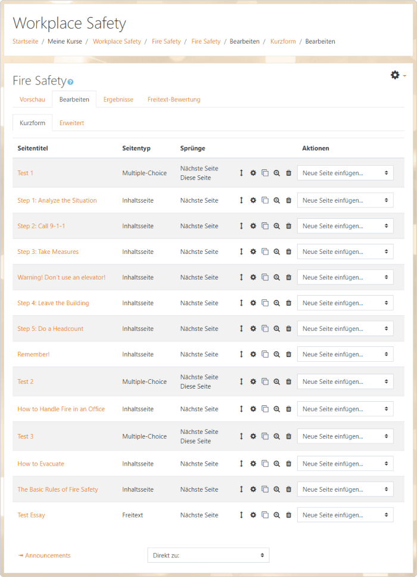The image size is (417, 577).
Task: Delete the Test Essay page
Action: coord(289,515)
